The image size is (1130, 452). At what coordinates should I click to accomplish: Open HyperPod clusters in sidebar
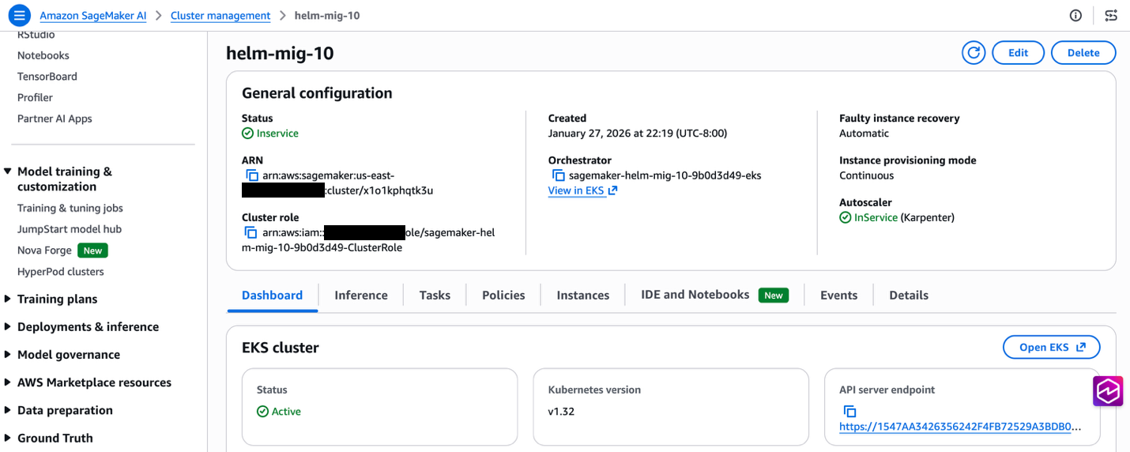(61, 271)
